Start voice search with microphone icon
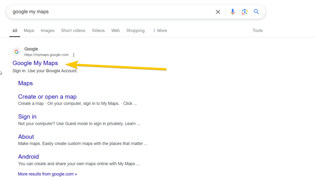The image size is (315, 181). coord(233,12)
